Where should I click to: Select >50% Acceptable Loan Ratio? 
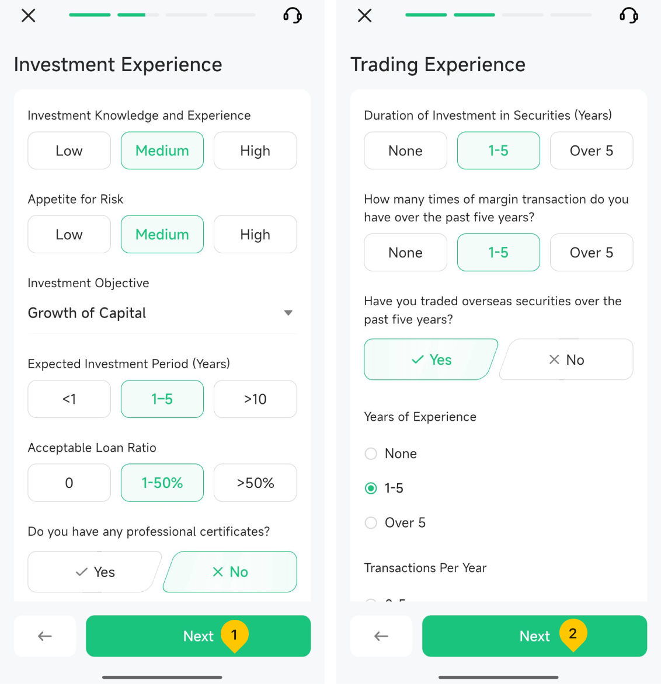[255, 483]
